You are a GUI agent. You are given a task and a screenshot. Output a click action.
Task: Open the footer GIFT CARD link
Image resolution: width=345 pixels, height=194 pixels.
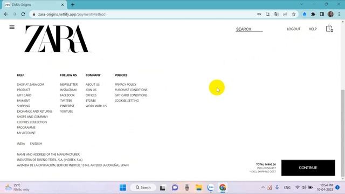tap(24, 95)
